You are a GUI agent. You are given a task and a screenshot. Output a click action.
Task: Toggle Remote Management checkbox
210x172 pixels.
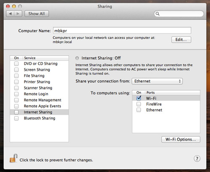[16, 100]
